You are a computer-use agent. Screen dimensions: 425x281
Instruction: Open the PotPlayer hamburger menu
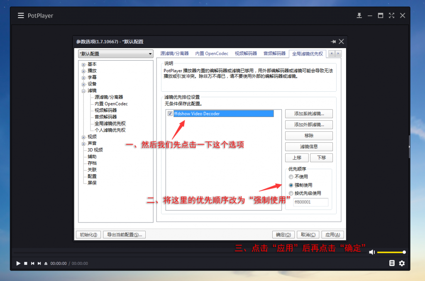tap(21, 15)
